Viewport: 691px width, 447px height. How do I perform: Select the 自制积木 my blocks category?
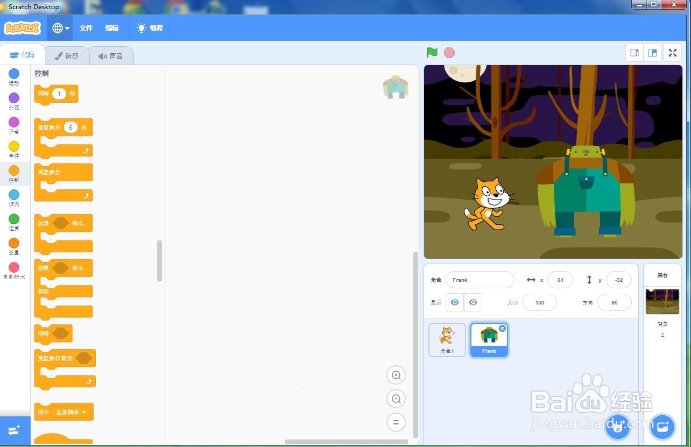coord(14,271)
